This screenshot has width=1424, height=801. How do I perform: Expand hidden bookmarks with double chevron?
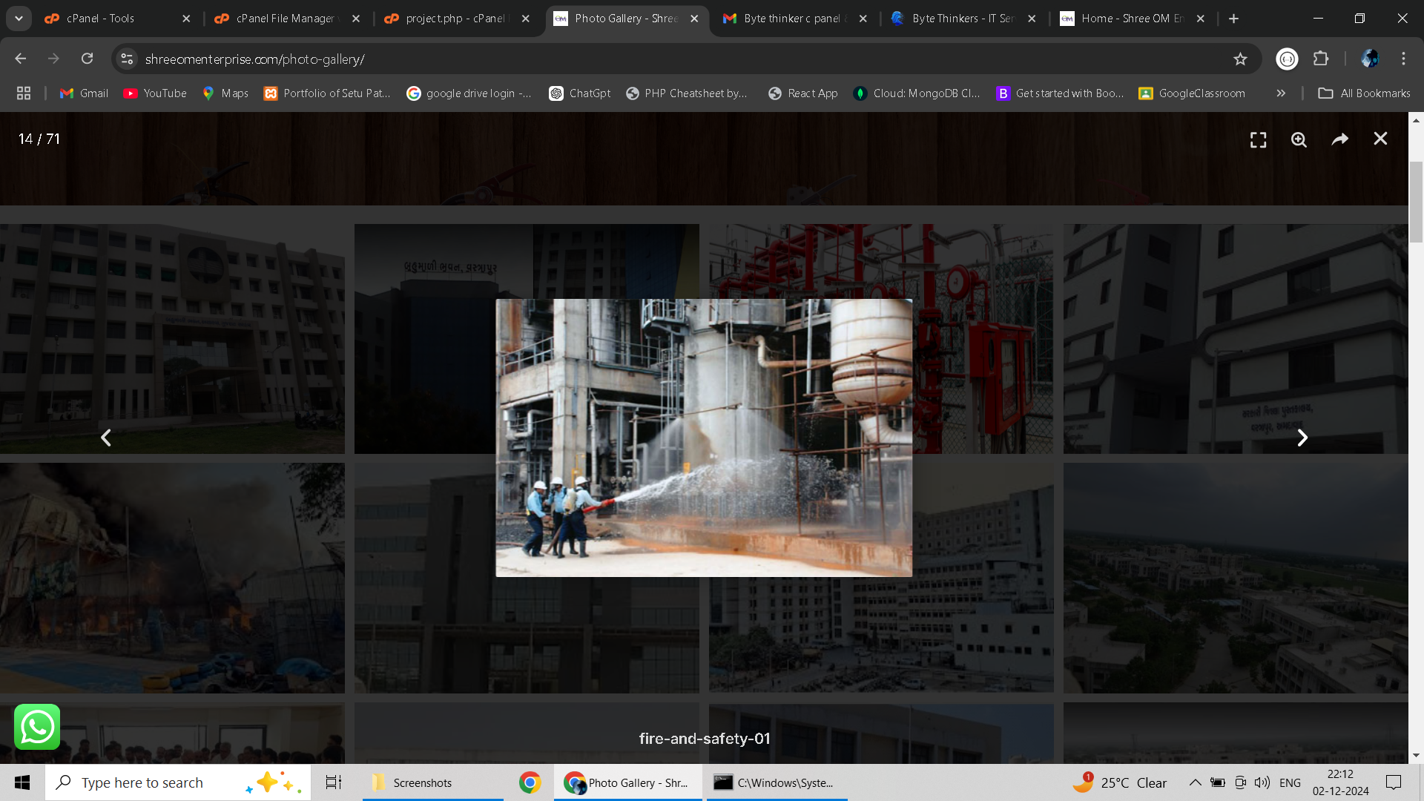point(1281,93)
